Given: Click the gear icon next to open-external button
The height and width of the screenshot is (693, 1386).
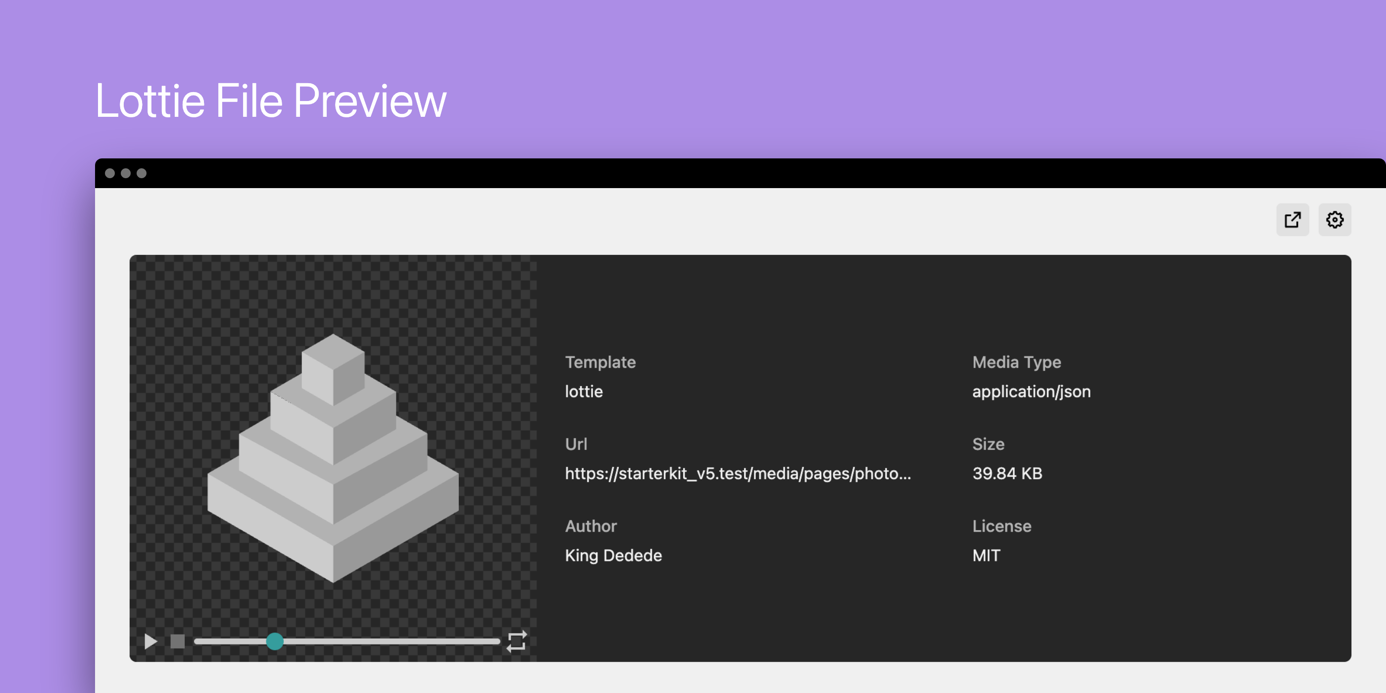Looking at the screenshot, I should pos(1335,219).
